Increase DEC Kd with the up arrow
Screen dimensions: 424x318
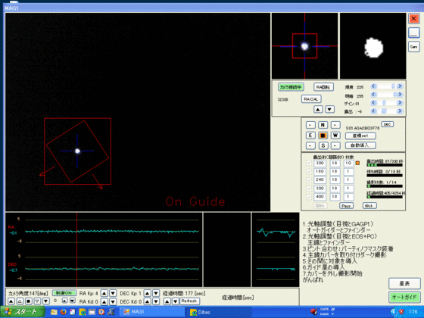147,301
